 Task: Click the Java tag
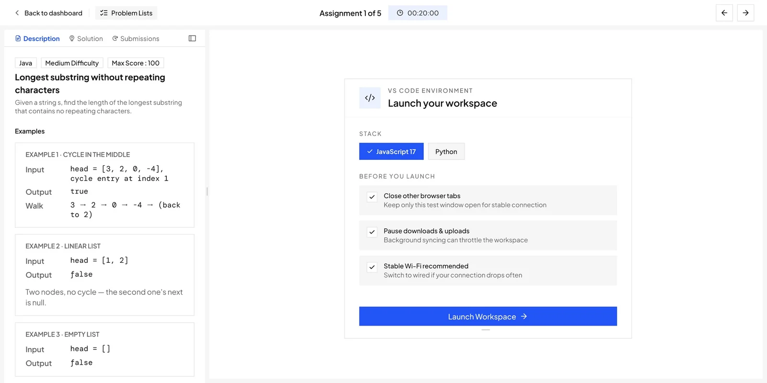[x=26, y=63]
